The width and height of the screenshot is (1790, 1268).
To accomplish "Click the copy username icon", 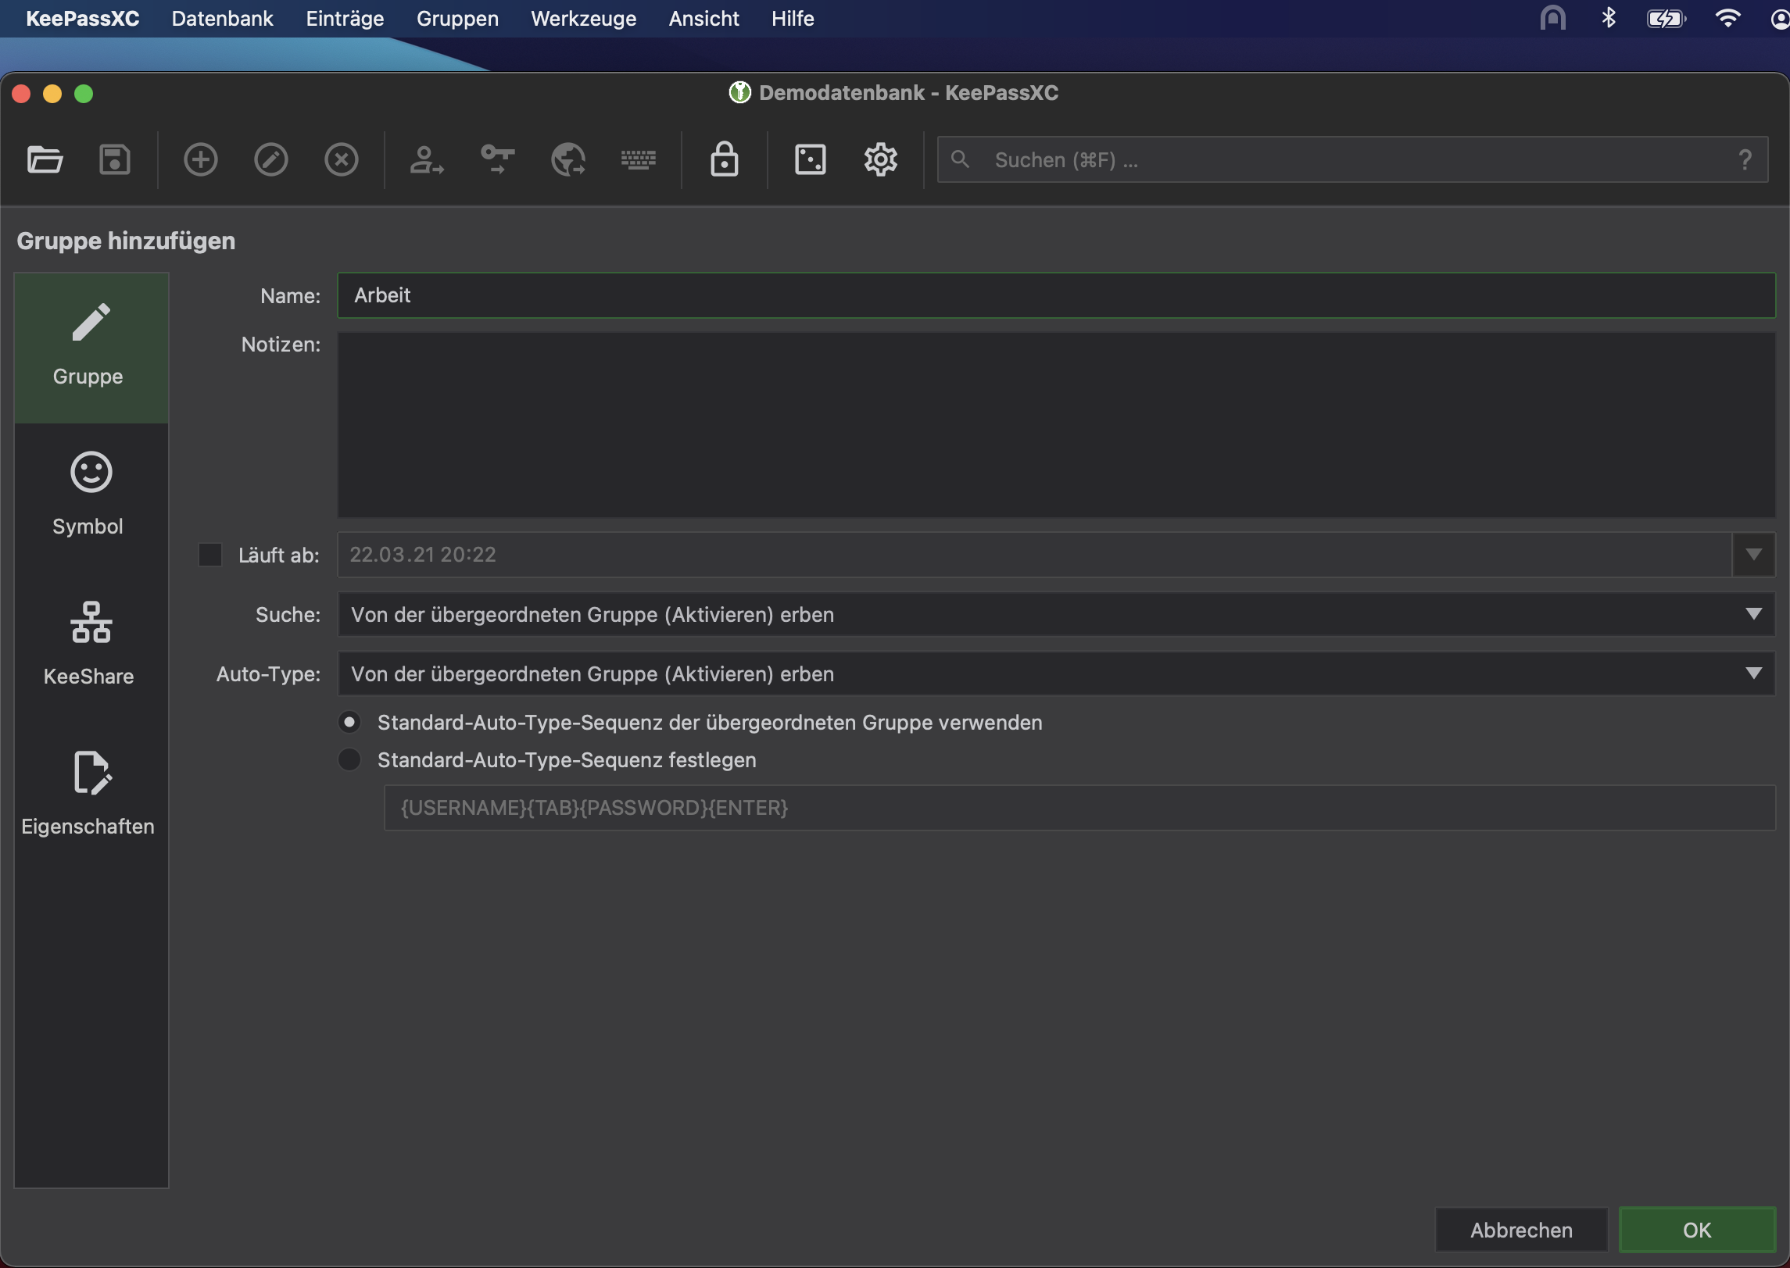I will coord(427,159).
